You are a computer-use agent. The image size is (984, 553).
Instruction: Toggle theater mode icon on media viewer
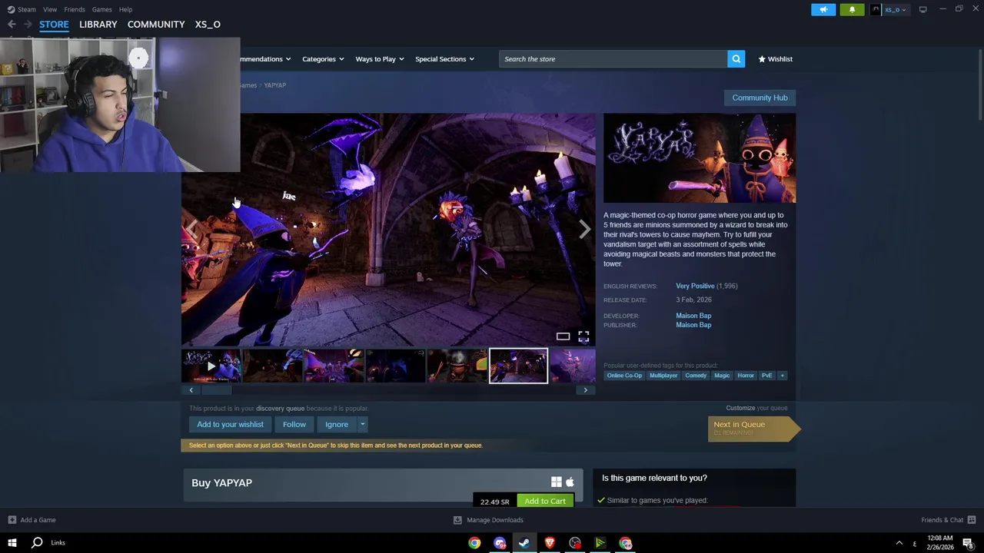coord(563,336)
